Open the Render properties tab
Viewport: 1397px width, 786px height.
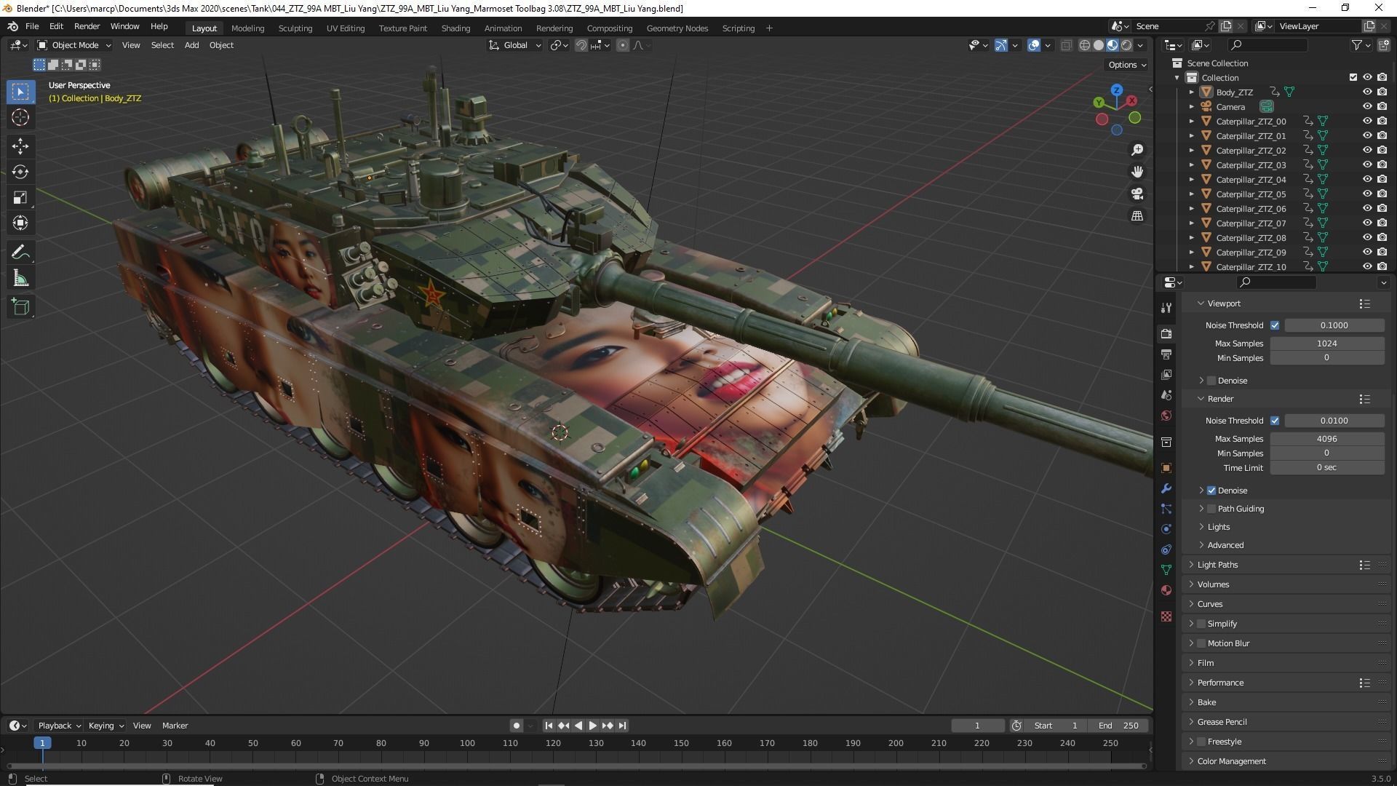1166,333
